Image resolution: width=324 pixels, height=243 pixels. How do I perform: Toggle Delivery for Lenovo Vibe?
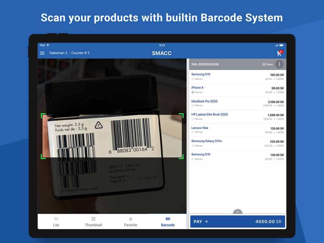192,132
